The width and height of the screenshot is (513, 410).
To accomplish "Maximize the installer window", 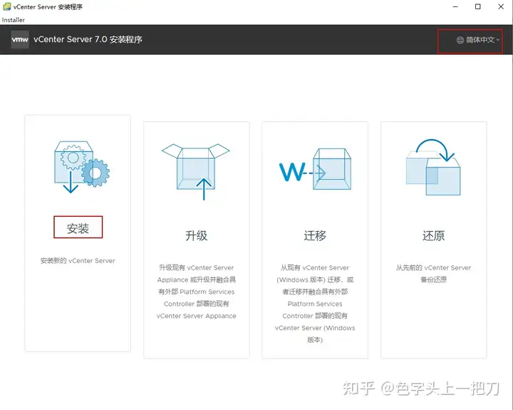I will point(477,6).
